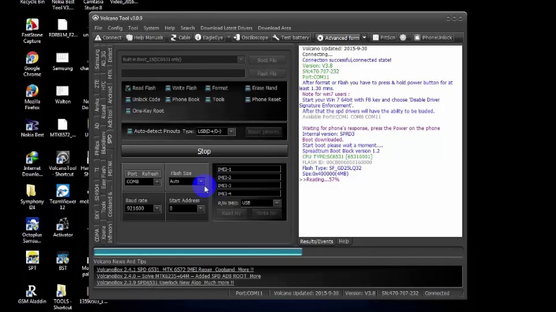Screen dimensions: 556x312
Task: Open the Built-in Boot dropdown
Action: coord(241,60)
